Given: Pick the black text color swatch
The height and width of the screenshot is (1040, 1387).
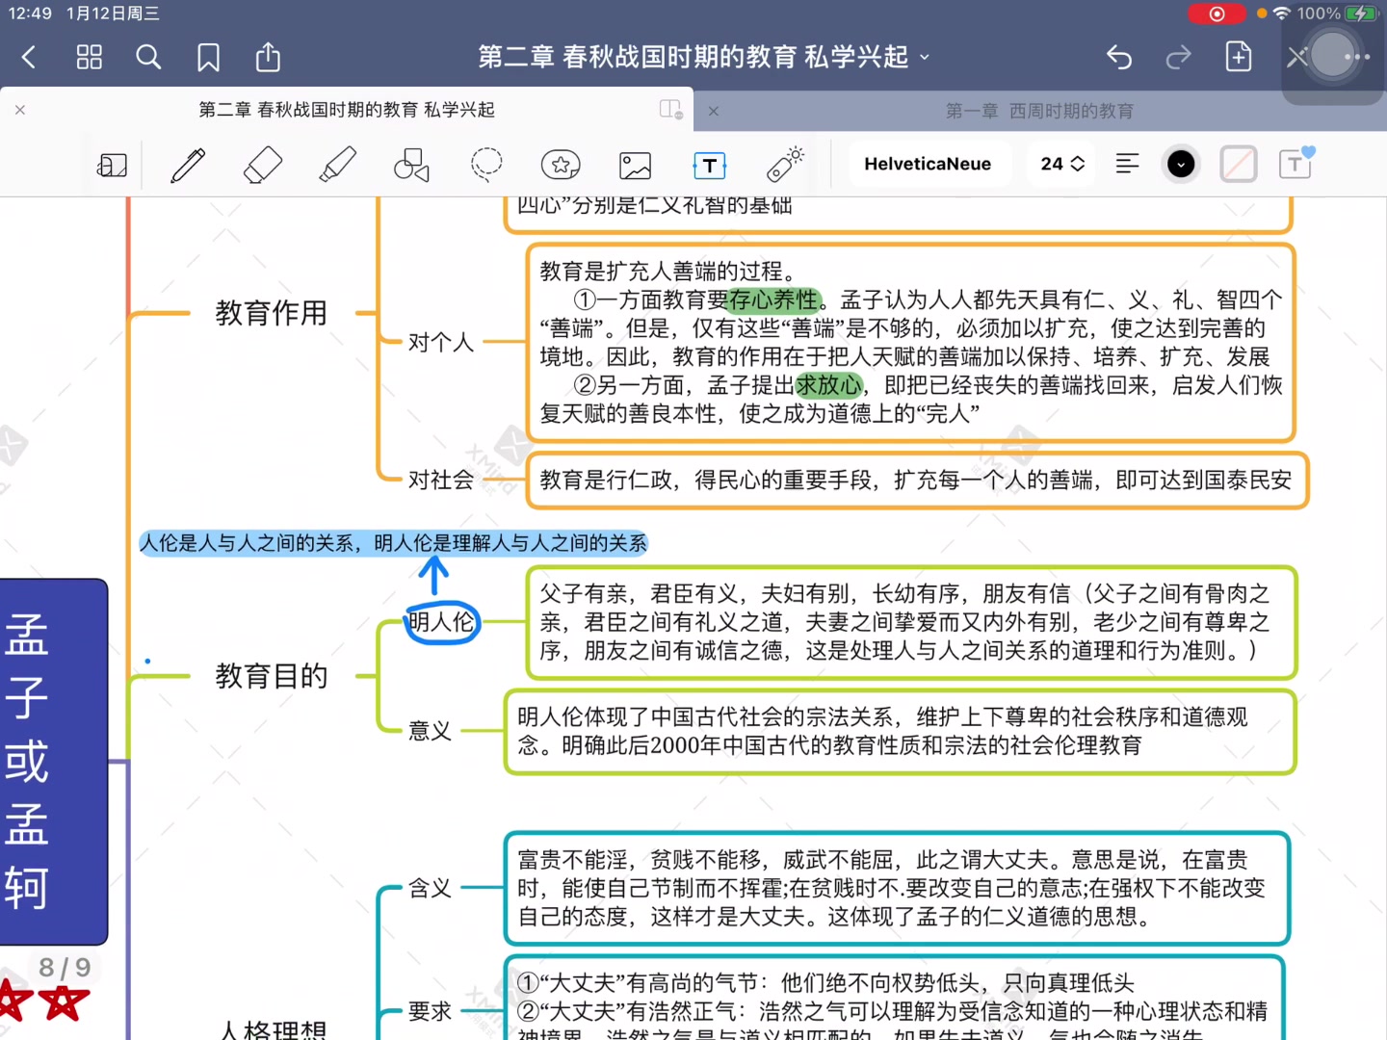Looking at the screenshot, I should point(1181,165).
